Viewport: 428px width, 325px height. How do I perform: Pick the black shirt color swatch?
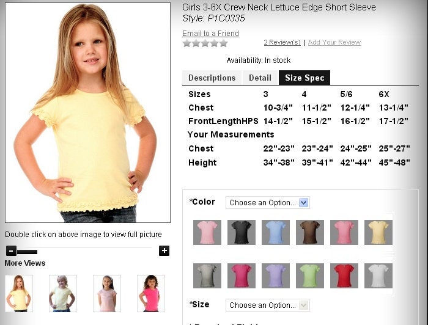click(x=242, y=232)
